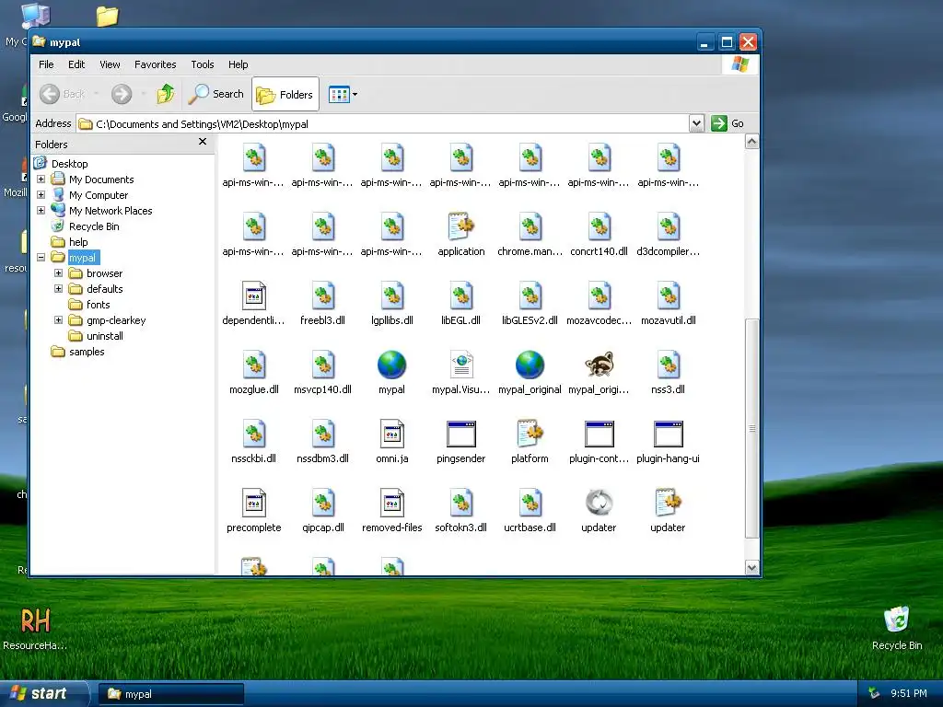Select the mypal_original globe icon
The width and height of the screenshot is (943, 707).
[x=530, y=365]
